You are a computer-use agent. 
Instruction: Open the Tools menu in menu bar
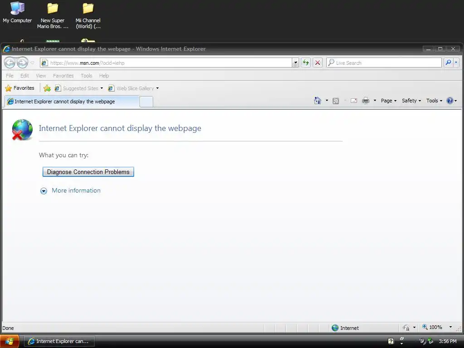[x=87, y=76]
